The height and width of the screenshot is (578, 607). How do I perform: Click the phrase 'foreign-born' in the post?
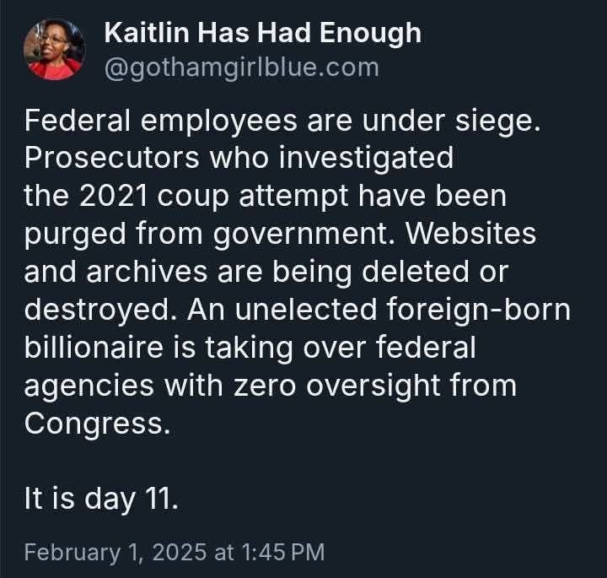tap(479, 309)
